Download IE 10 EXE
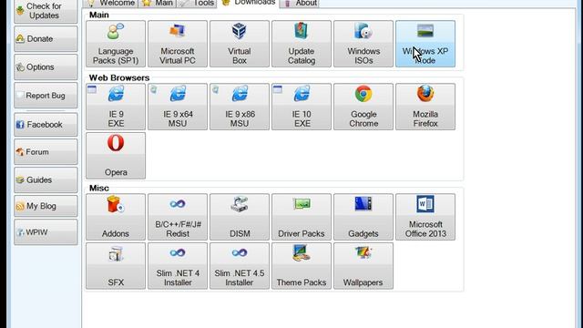The height and width of the screenshot is (328, 583). click(x=302, y=107)
